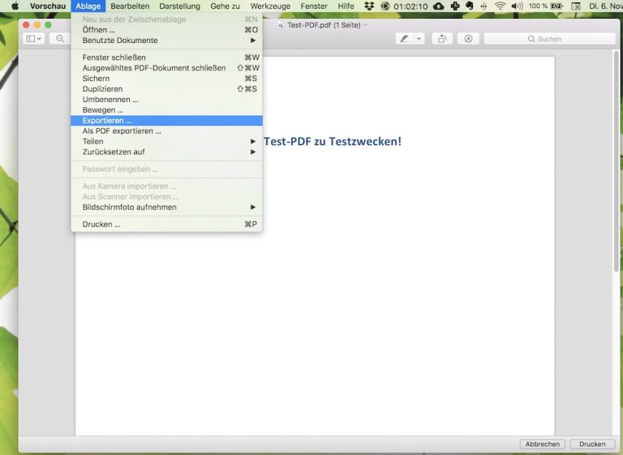Click the Abbrechen button
This screenshot has height=455, width=623.
pos(543,444)
